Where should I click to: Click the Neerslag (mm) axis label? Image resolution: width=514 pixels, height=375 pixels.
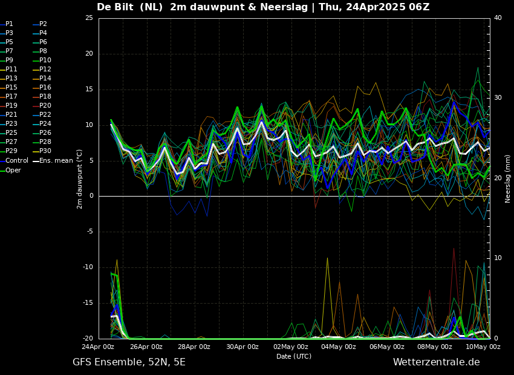coord(508,178)
